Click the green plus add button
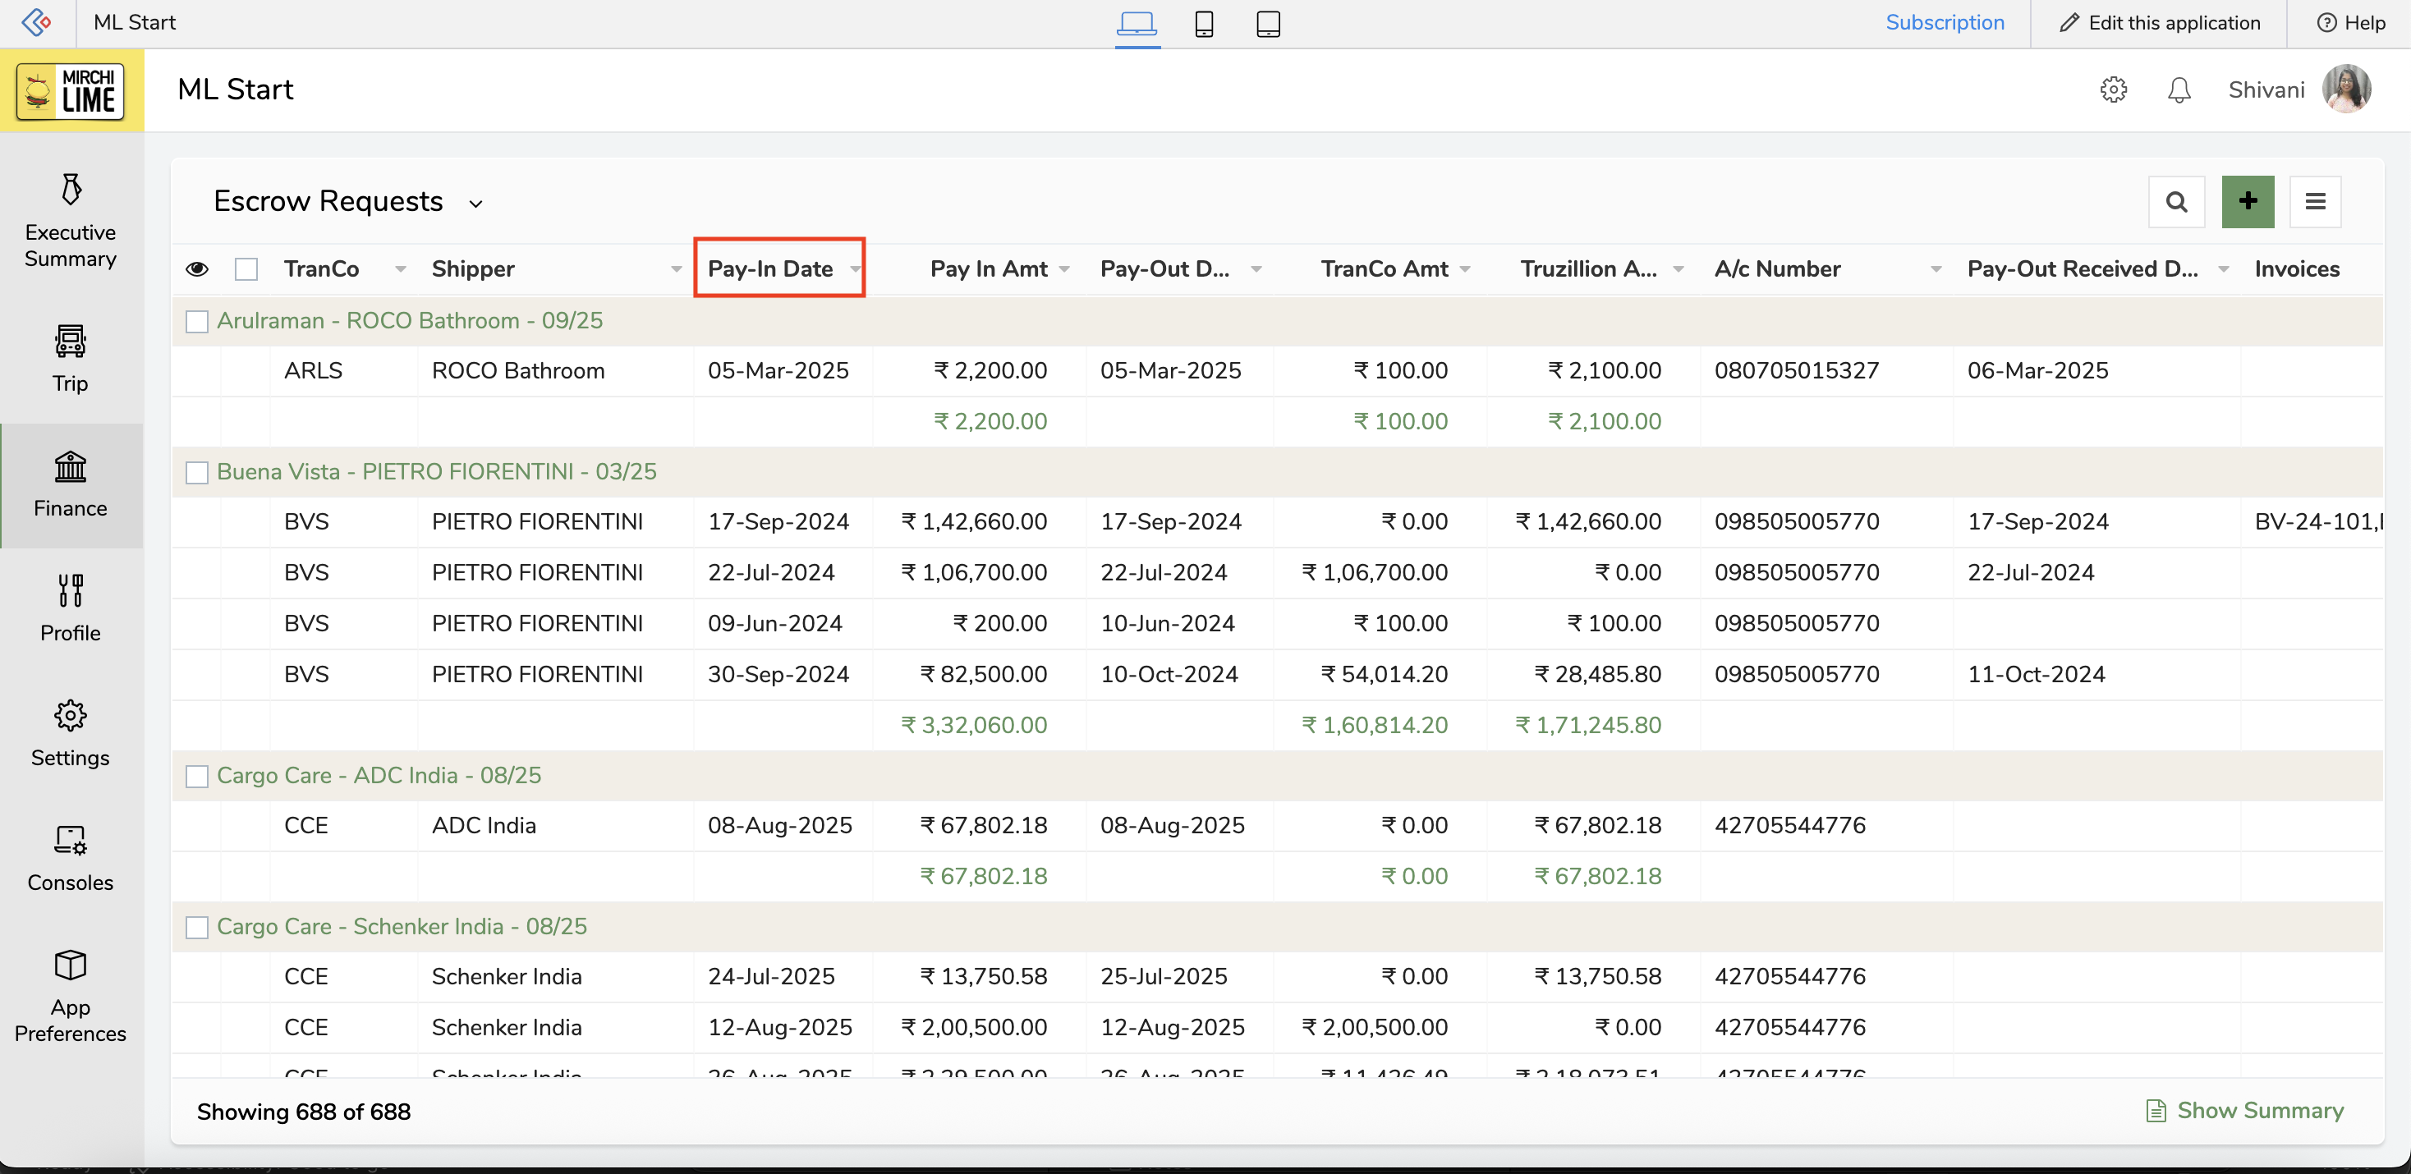The width and height of the screenshot is (2411, 1174). (x=2248, y=201)
